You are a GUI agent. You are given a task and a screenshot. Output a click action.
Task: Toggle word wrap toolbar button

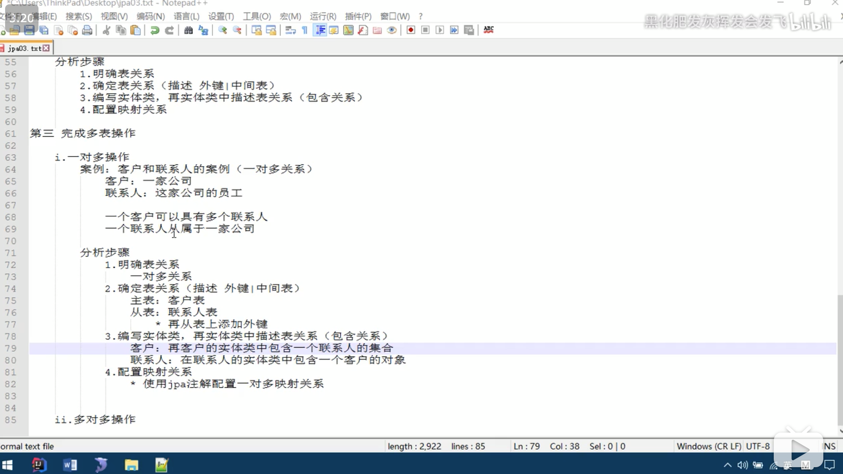point(290,30)
